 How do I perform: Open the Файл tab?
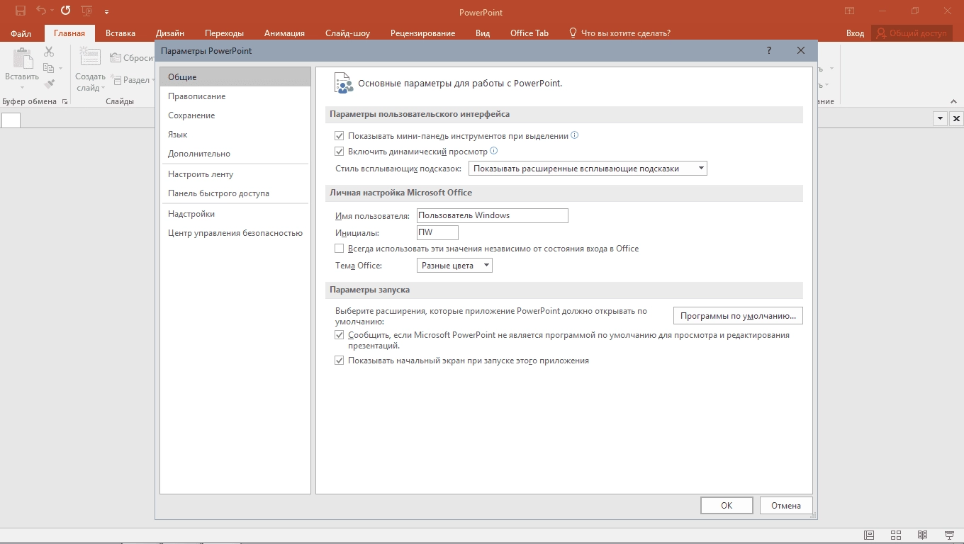coord(21,33)
